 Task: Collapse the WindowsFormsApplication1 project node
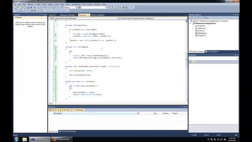click(191, 24)
